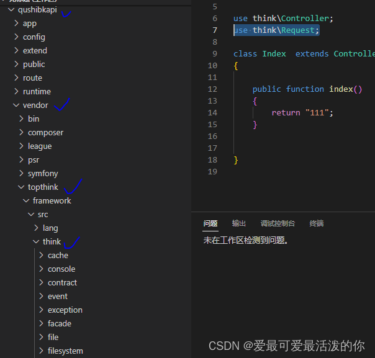Expand the composer folder chevron

pyautogui.click(x=21, y=132)
